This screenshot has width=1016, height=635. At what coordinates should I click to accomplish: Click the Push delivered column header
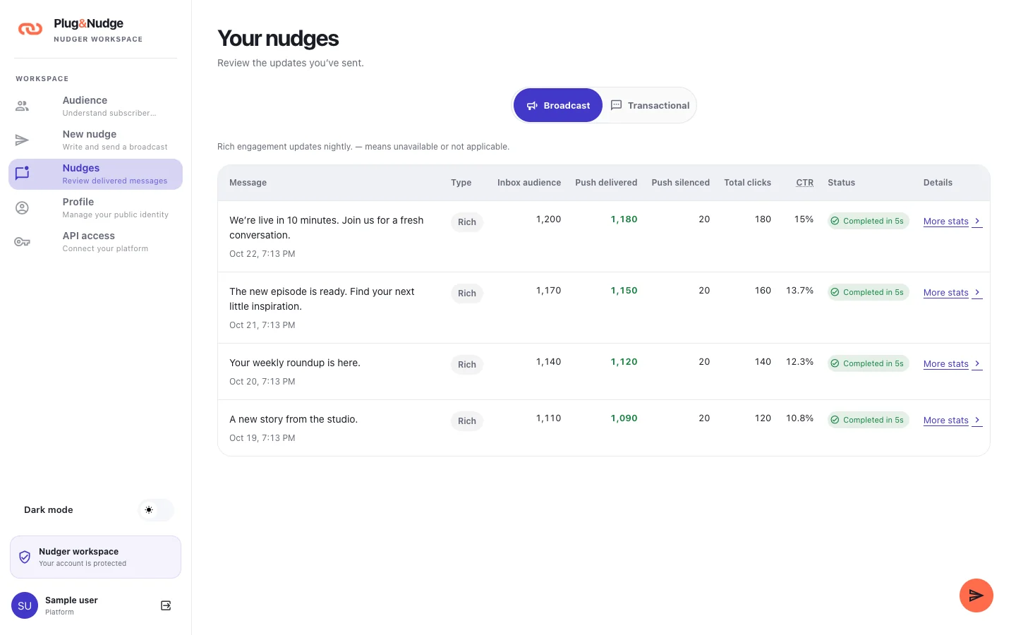[x=606, y=182]
